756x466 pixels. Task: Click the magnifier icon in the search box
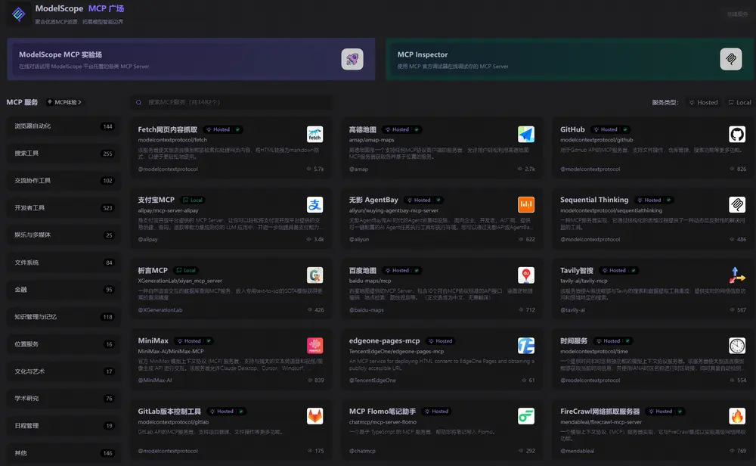coord(139,102)
